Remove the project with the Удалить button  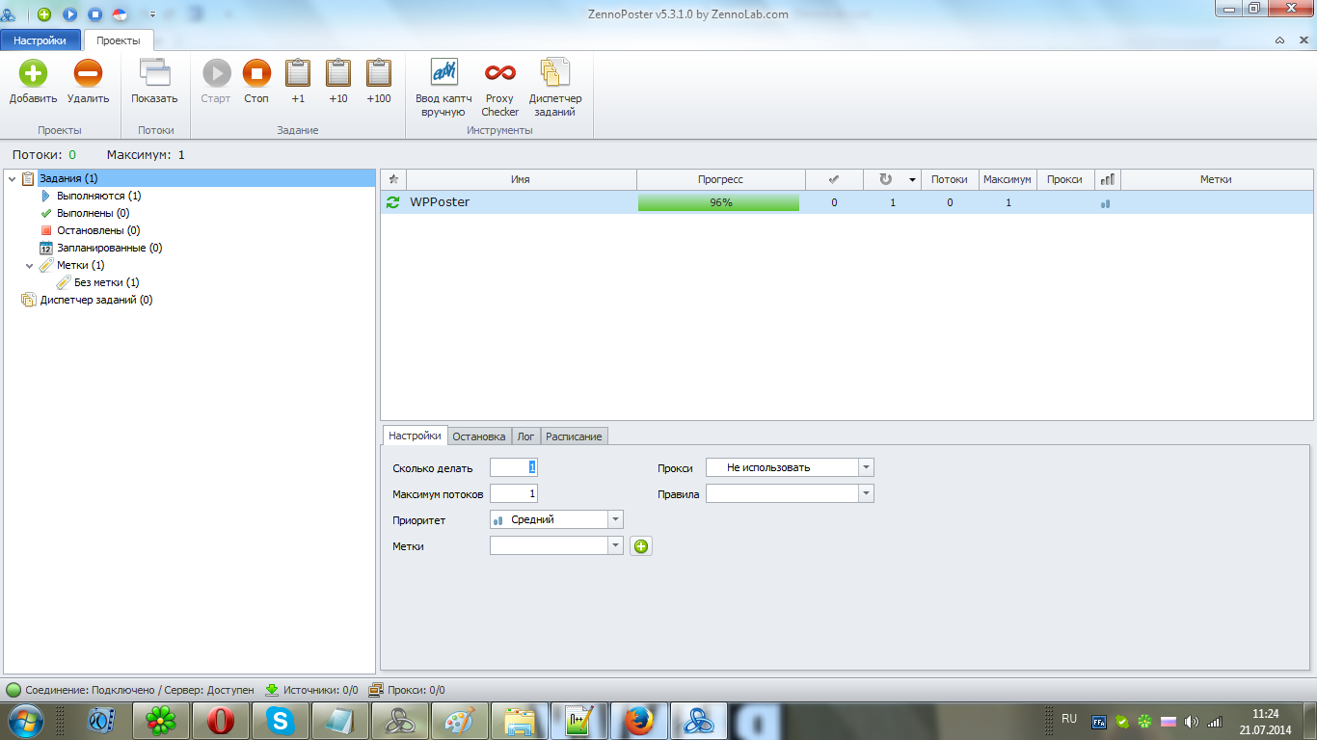tap(89, 83)
